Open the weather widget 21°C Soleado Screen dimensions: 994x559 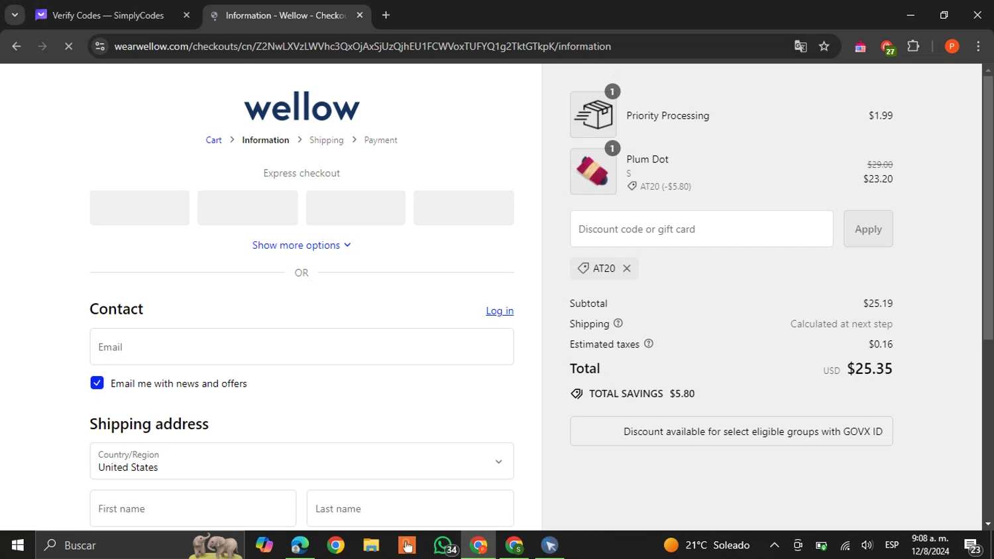tap(707, 545)
